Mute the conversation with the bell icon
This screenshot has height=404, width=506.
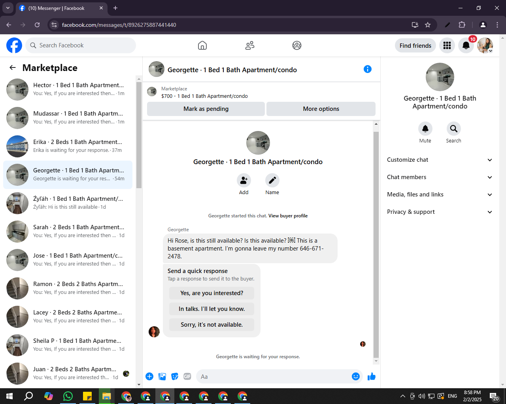[425, 129]
